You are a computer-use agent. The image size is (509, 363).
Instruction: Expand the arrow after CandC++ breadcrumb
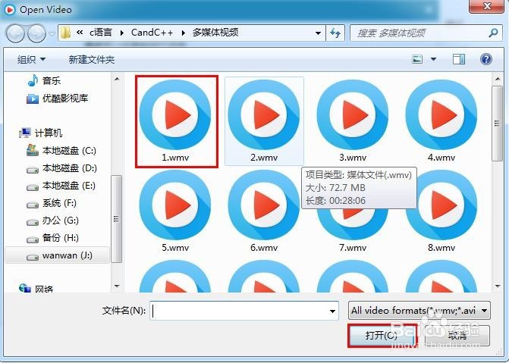(x=184, y=33)
